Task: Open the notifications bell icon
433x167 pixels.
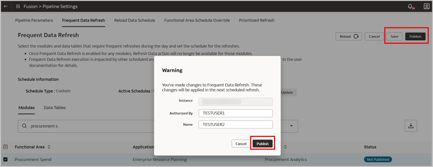Action: pos(411,6)
